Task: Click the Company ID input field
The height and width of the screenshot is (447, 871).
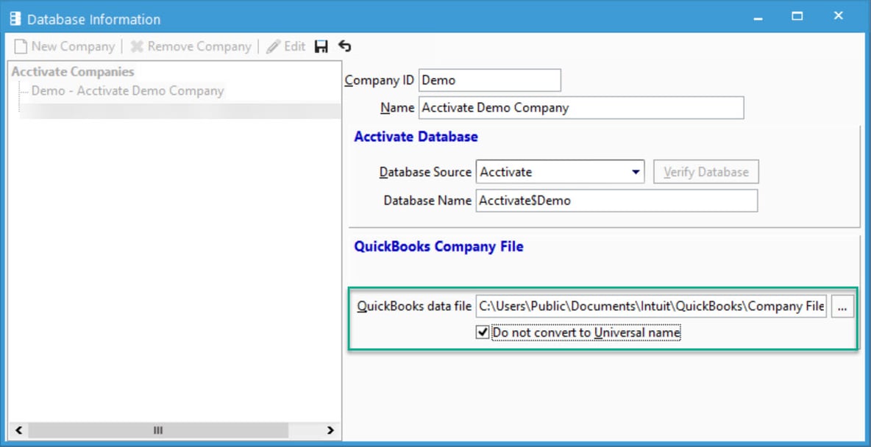Action: [489, 80]
